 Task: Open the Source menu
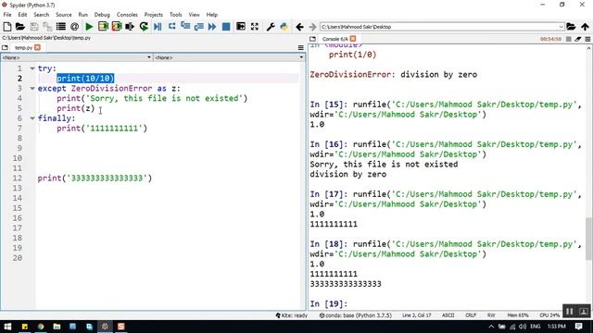click(64, 15)
